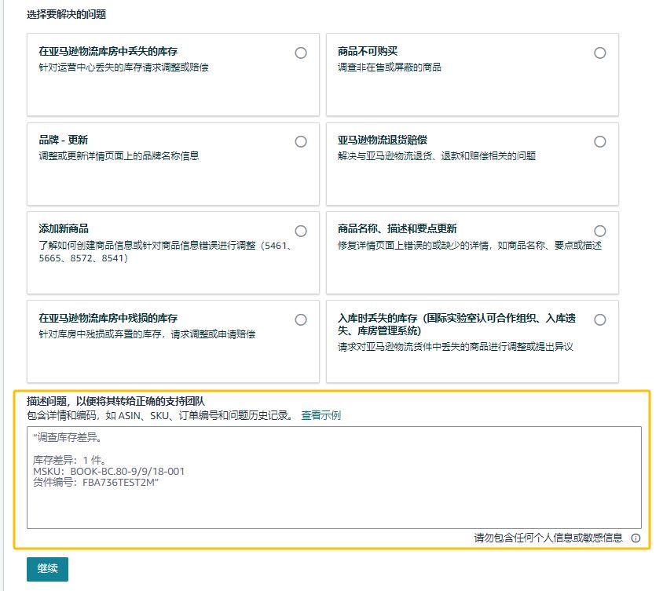Click the 在亚马逊物流库房中残损的库存 card title
This screenshot has height=591, width=663.
pyautogui.click(x=108, y=318)
